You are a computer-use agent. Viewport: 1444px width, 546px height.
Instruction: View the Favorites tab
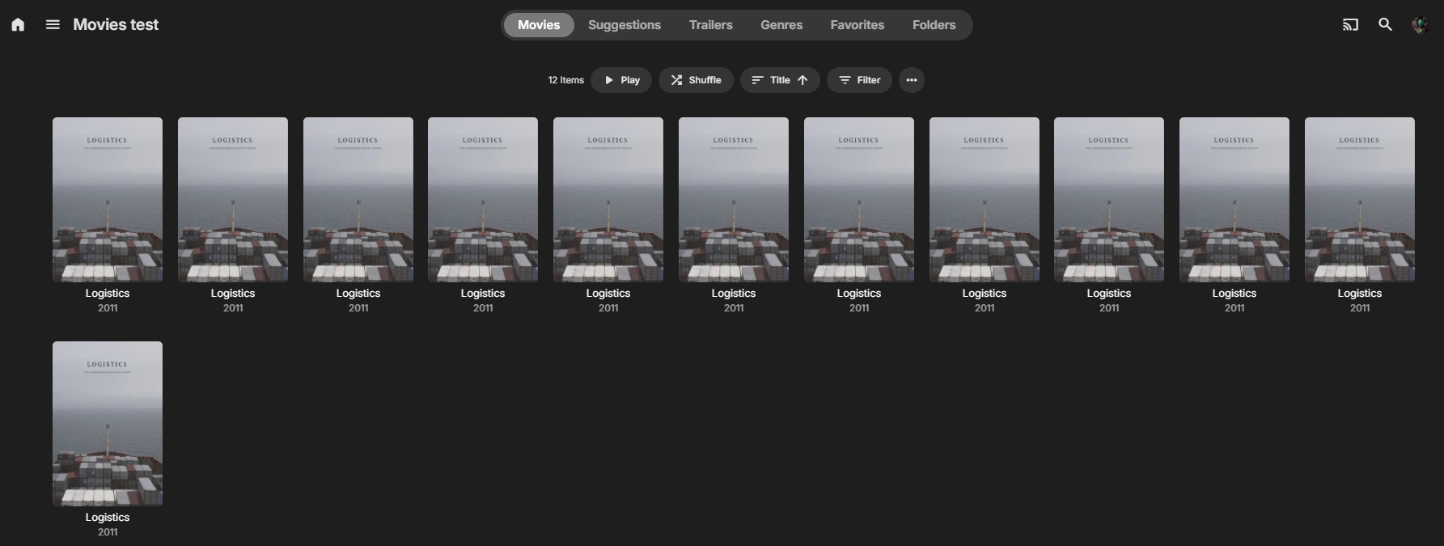click(858, 25)
